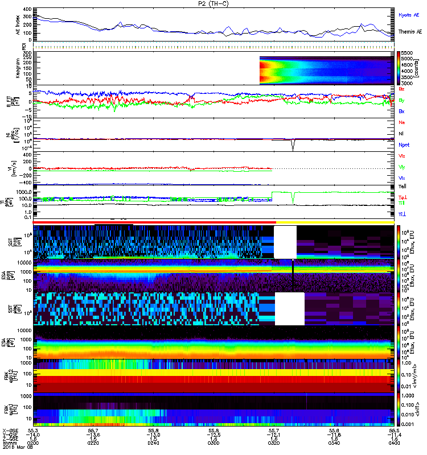
Task: Click the green By legend label
Action: coord(401,100)
